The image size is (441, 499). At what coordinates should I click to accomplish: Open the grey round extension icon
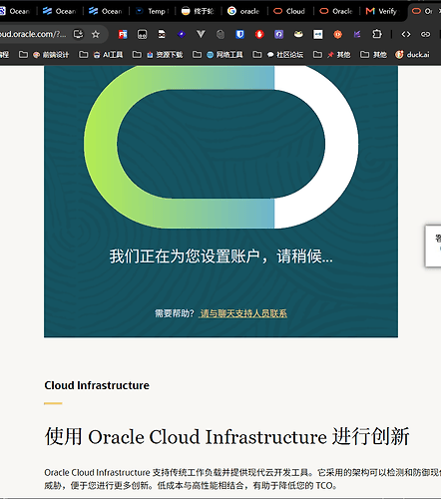point(220,34)
